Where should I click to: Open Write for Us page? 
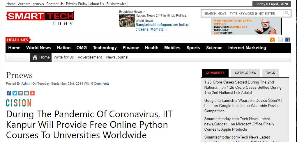[64, 57]
